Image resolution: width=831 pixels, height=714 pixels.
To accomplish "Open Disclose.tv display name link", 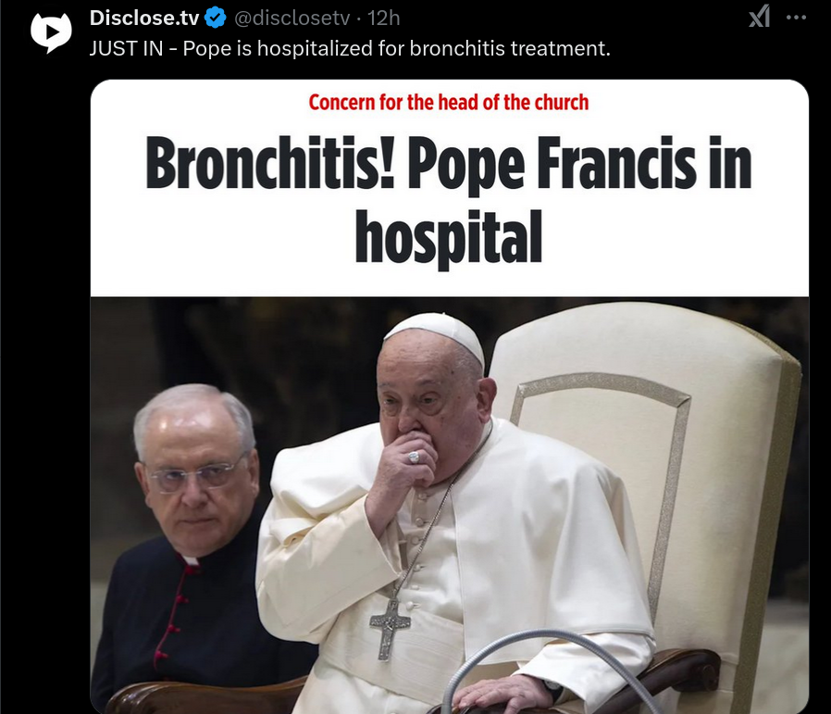I will pos(144,18).
